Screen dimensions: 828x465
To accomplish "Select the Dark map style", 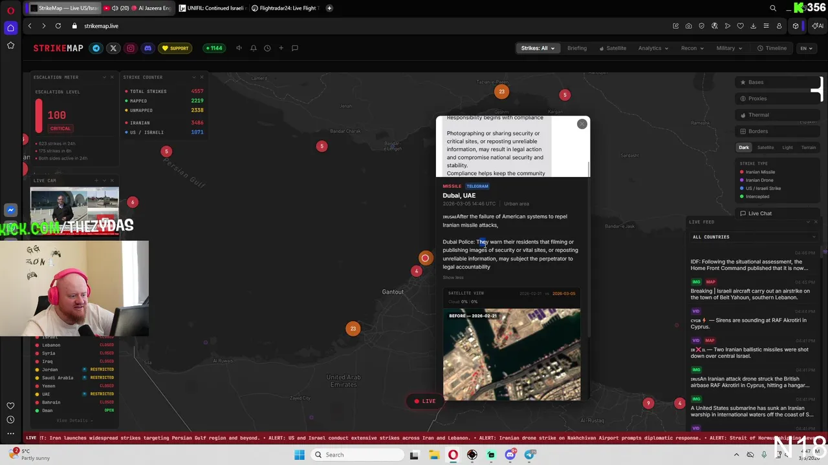I will [744, 147].
